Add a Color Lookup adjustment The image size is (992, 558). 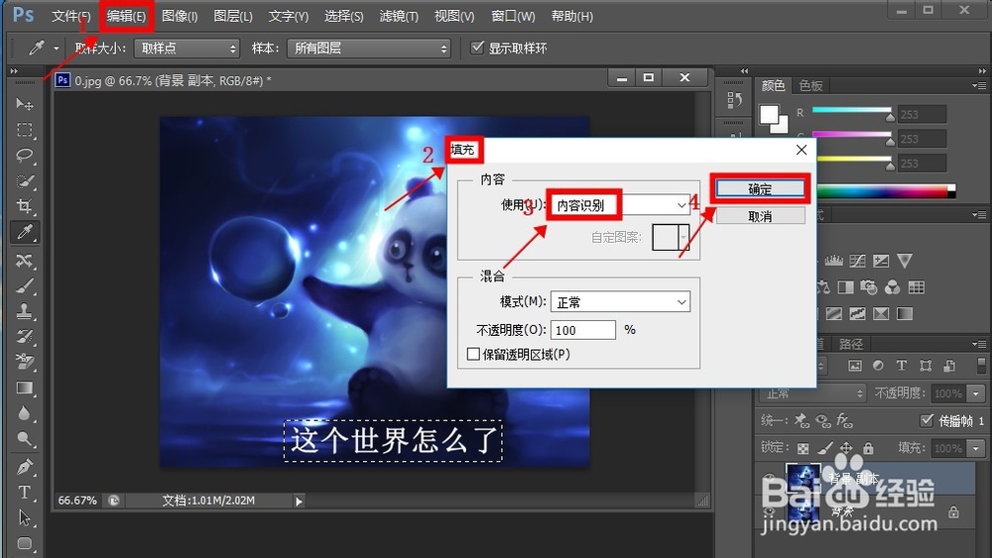916,287
